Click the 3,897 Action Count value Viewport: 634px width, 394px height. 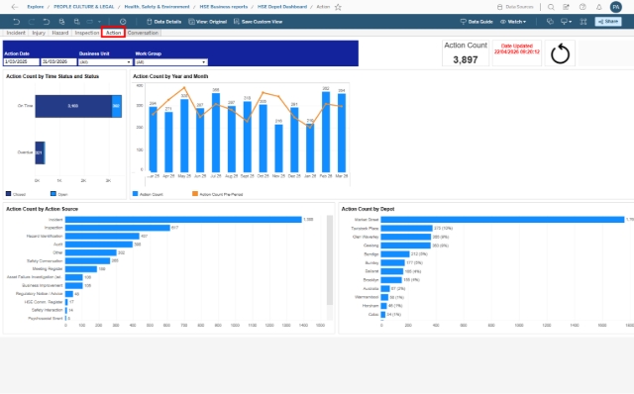(466, 59)
